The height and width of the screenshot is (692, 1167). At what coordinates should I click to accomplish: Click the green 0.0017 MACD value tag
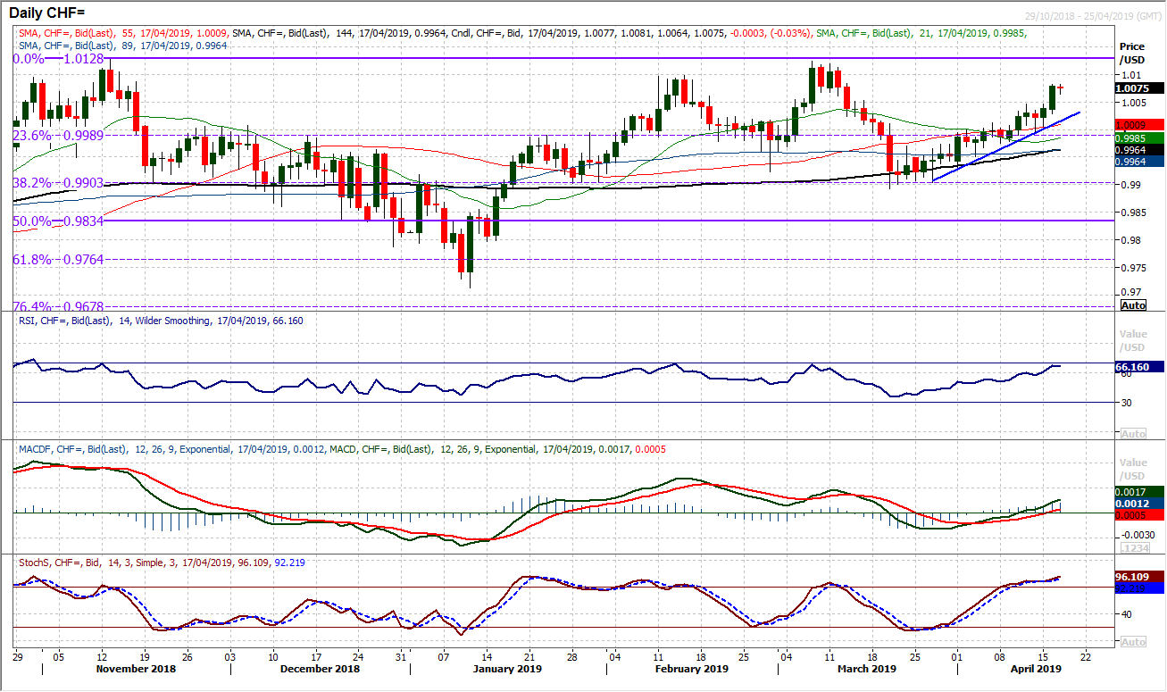coord(1138,492)
